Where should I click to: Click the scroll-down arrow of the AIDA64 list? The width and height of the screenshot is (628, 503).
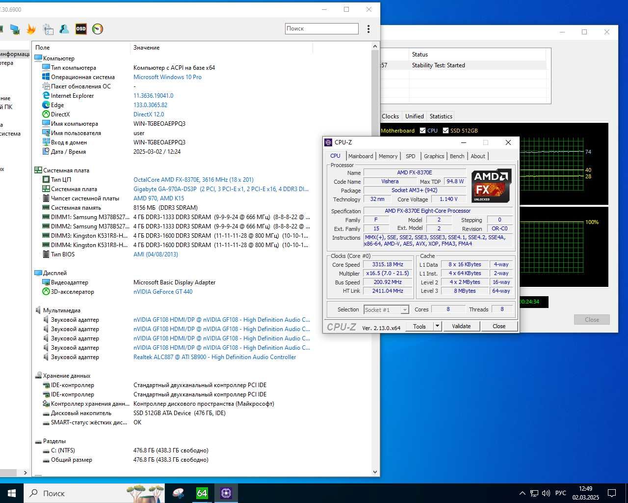point(375,472)
